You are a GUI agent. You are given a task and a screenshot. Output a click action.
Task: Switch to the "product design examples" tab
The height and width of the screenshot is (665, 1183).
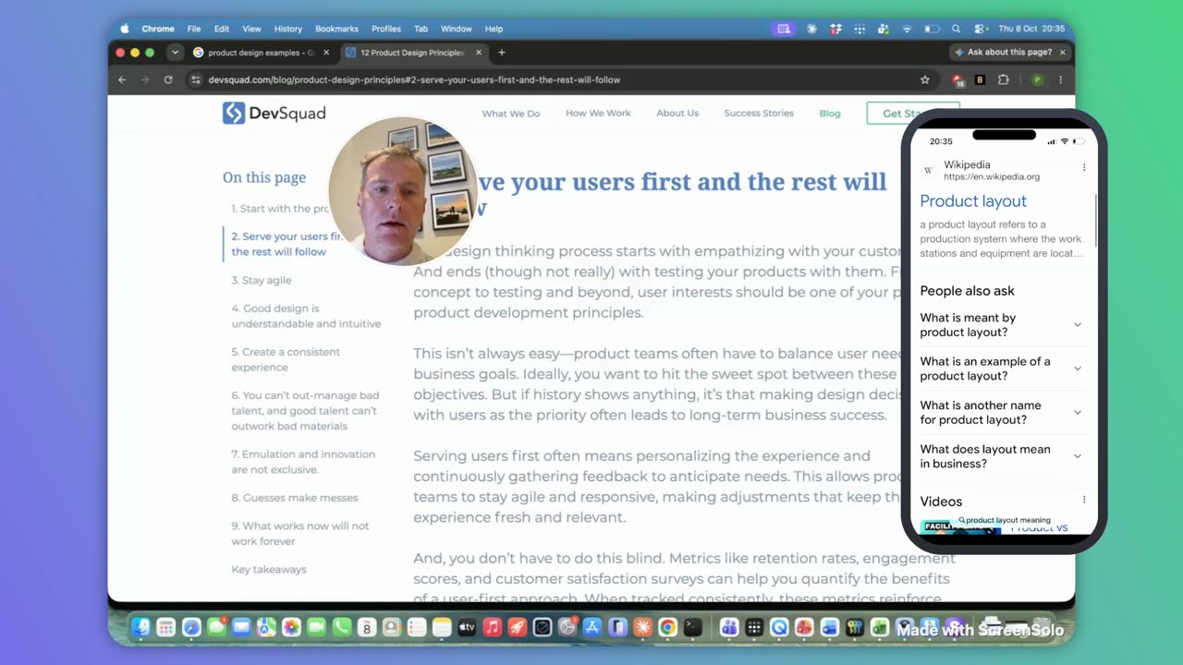(262, 53)
